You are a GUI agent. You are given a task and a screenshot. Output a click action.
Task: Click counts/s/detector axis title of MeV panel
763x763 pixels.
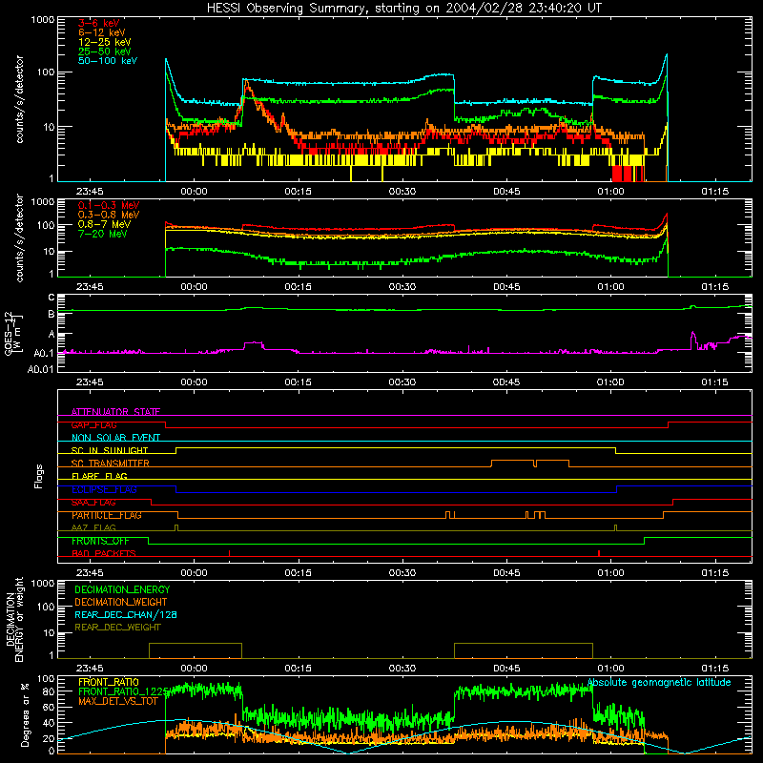[19, 238]
